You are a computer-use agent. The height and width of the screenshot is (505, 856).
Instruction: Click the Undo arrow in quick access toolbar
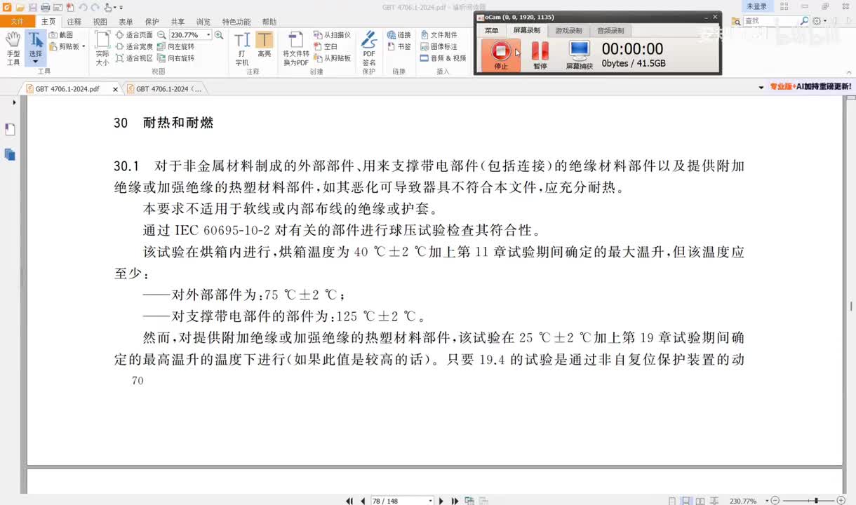pos(83,7)
